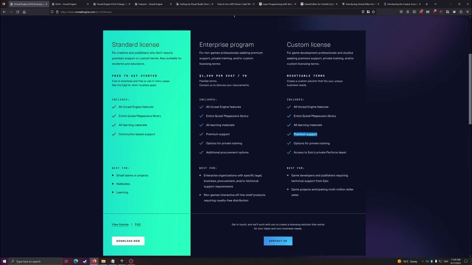The height and width of the screenshot is (265, 472).
Task: Open Task View on the taskbar
Action: click(66, 261)
